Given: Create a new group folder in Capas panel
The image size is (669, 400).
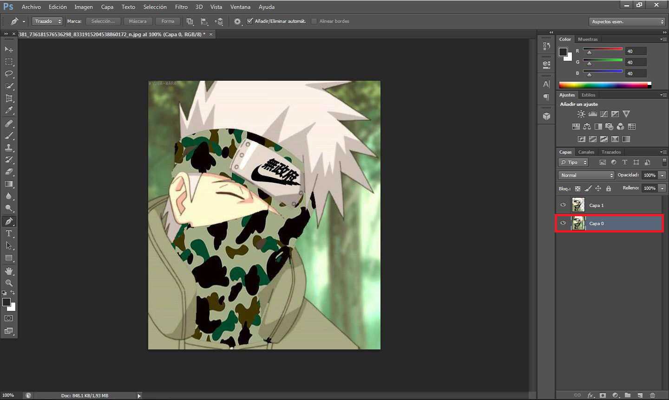Looking at the screenshot, I should tap(628, 395).
